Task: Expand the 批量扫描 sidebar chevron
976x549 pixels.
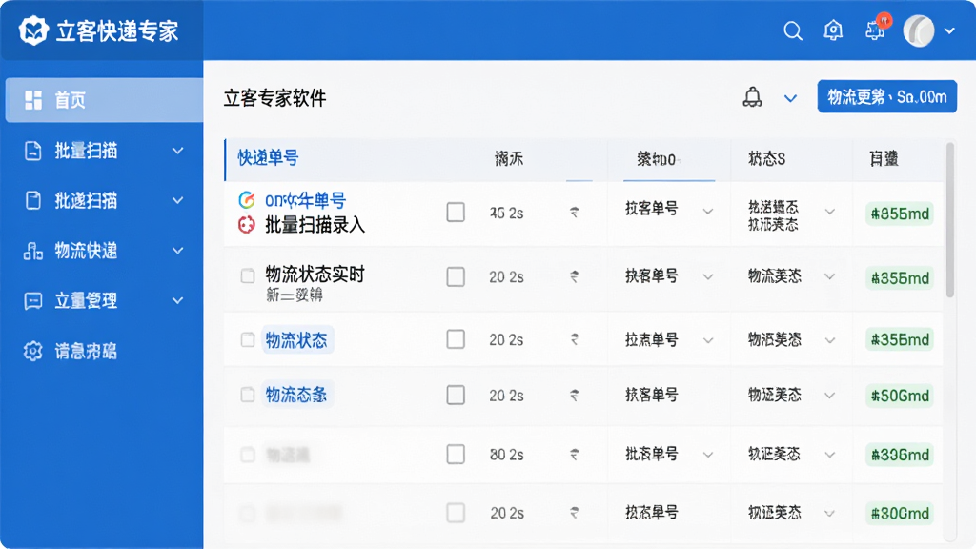Action: point(178,151)
